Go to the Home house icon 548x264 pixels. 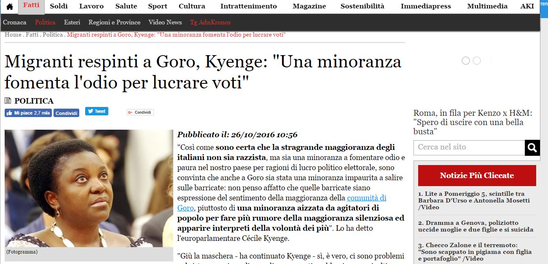tap(9, 6)
